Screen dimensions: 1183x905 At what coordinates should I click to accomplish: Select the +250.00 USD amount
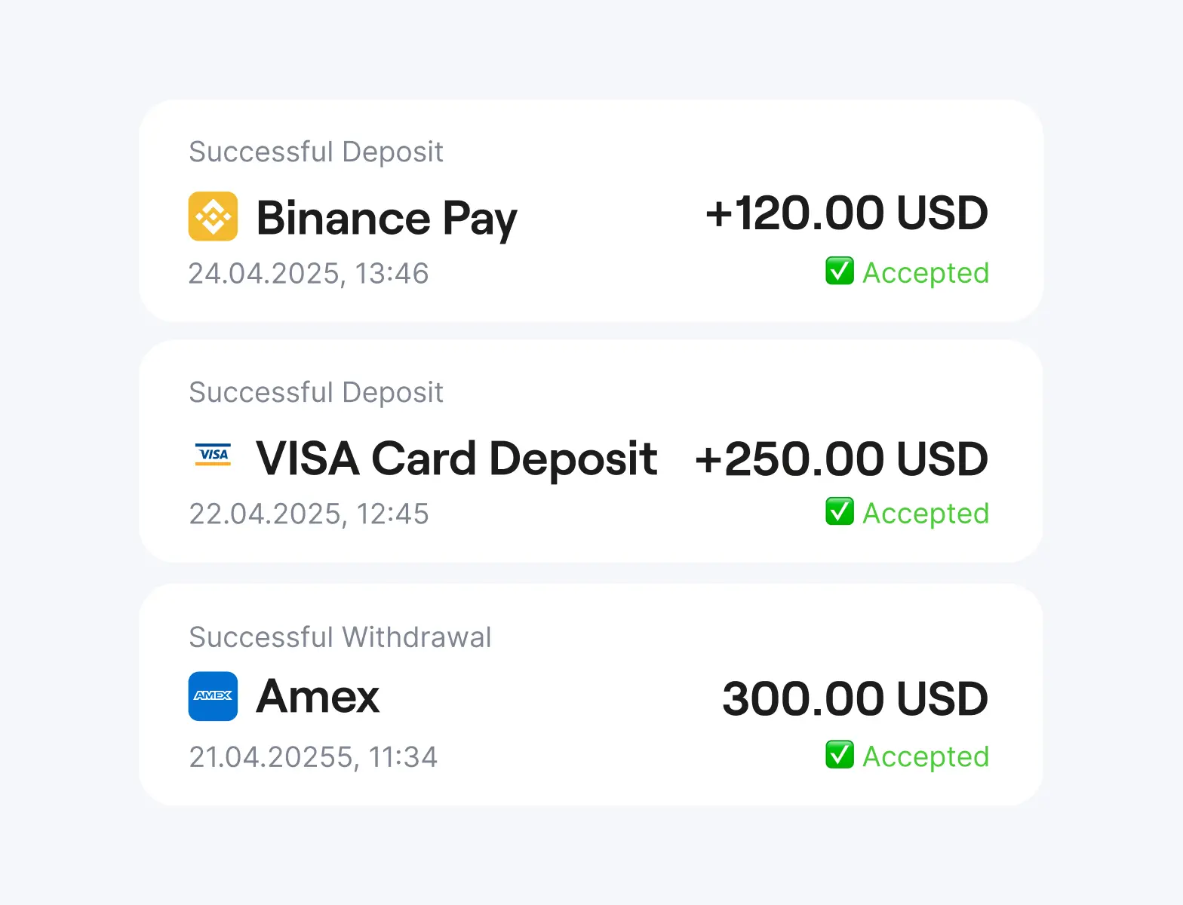click(841, 459)
